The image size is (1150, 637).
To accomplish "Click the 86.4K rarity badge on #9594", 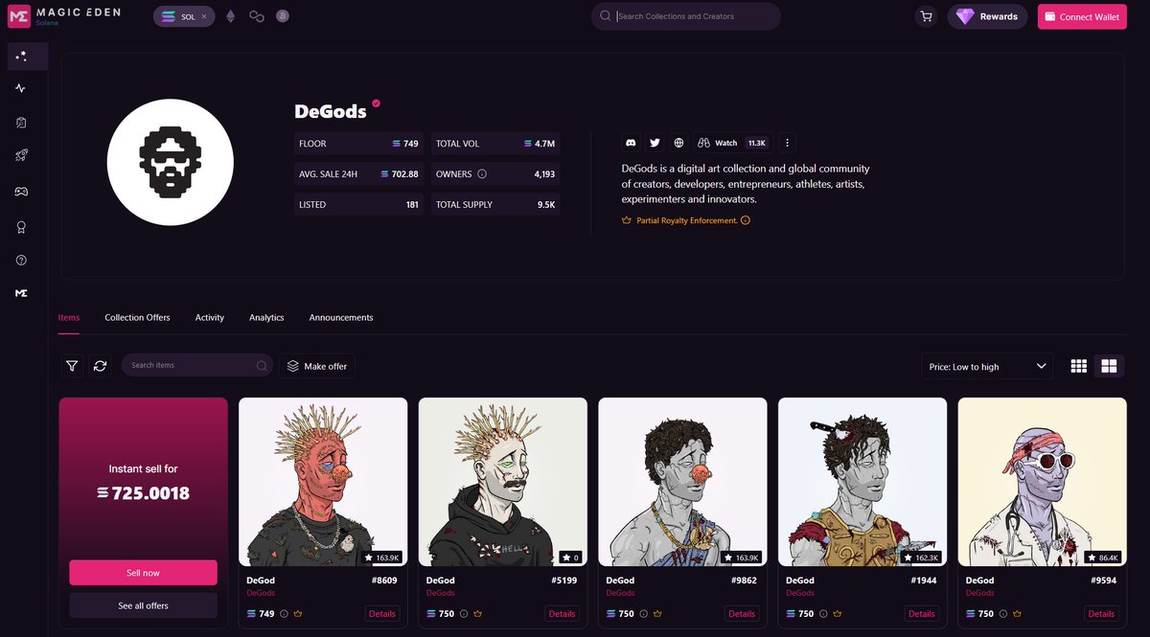I will click(x=1103, y=557).
